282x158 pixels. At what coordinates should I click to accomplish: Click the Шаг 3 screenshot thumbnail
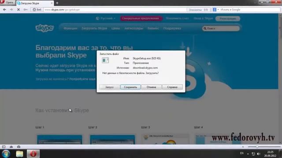coord(165,139)
